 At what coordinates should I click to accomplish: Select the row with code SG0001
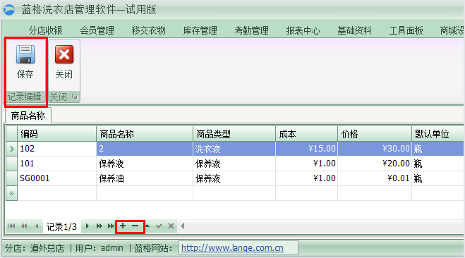coord(234,178)
